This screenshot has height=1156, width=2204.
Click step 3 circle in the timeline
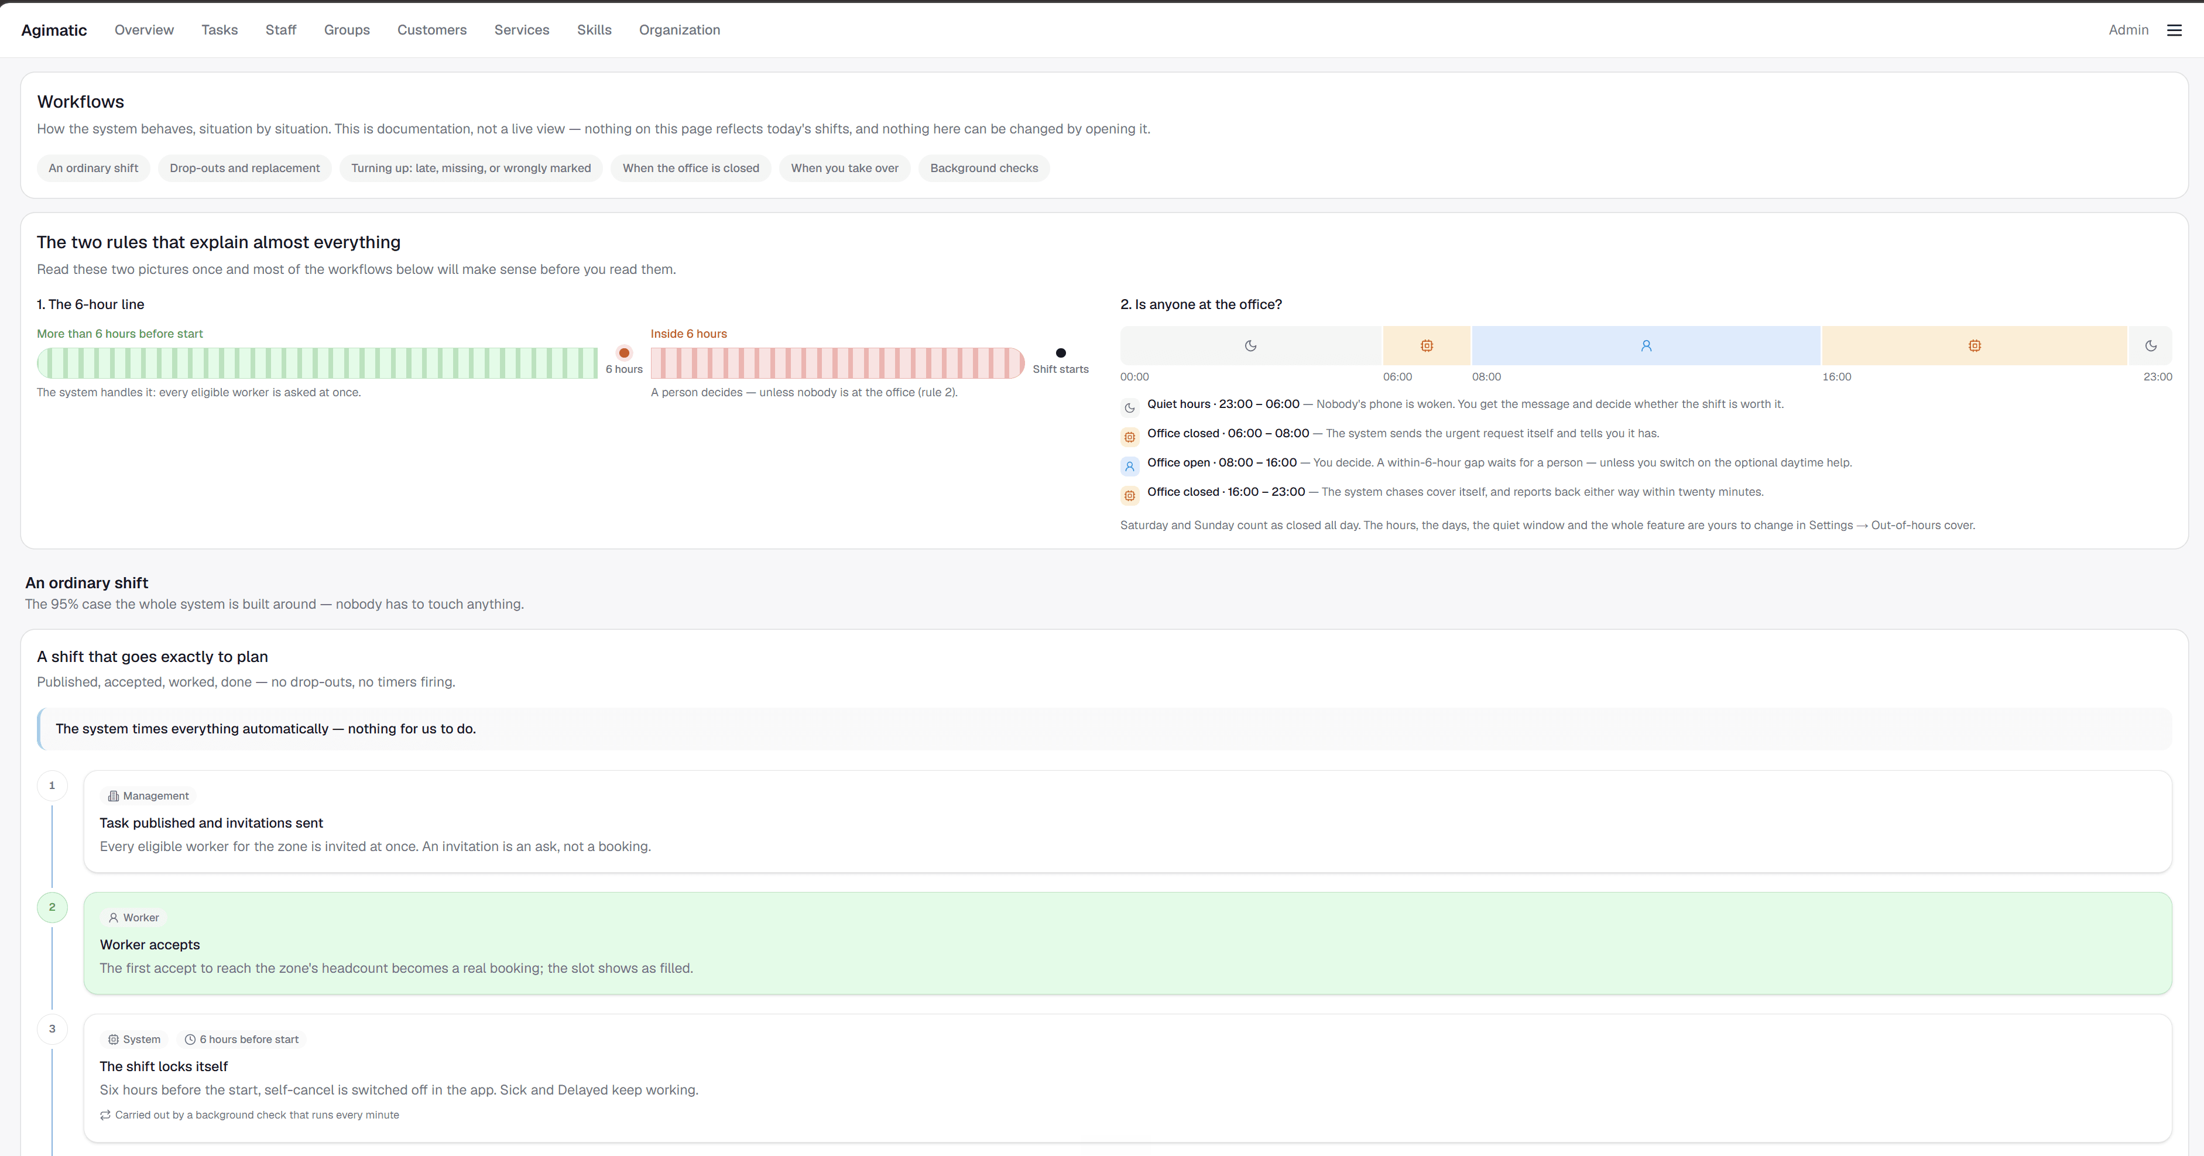tap(52, 1030)
